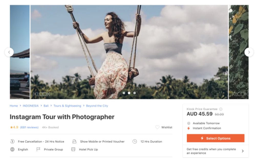Click the mobile voucher icon

(x=74, y=141)
